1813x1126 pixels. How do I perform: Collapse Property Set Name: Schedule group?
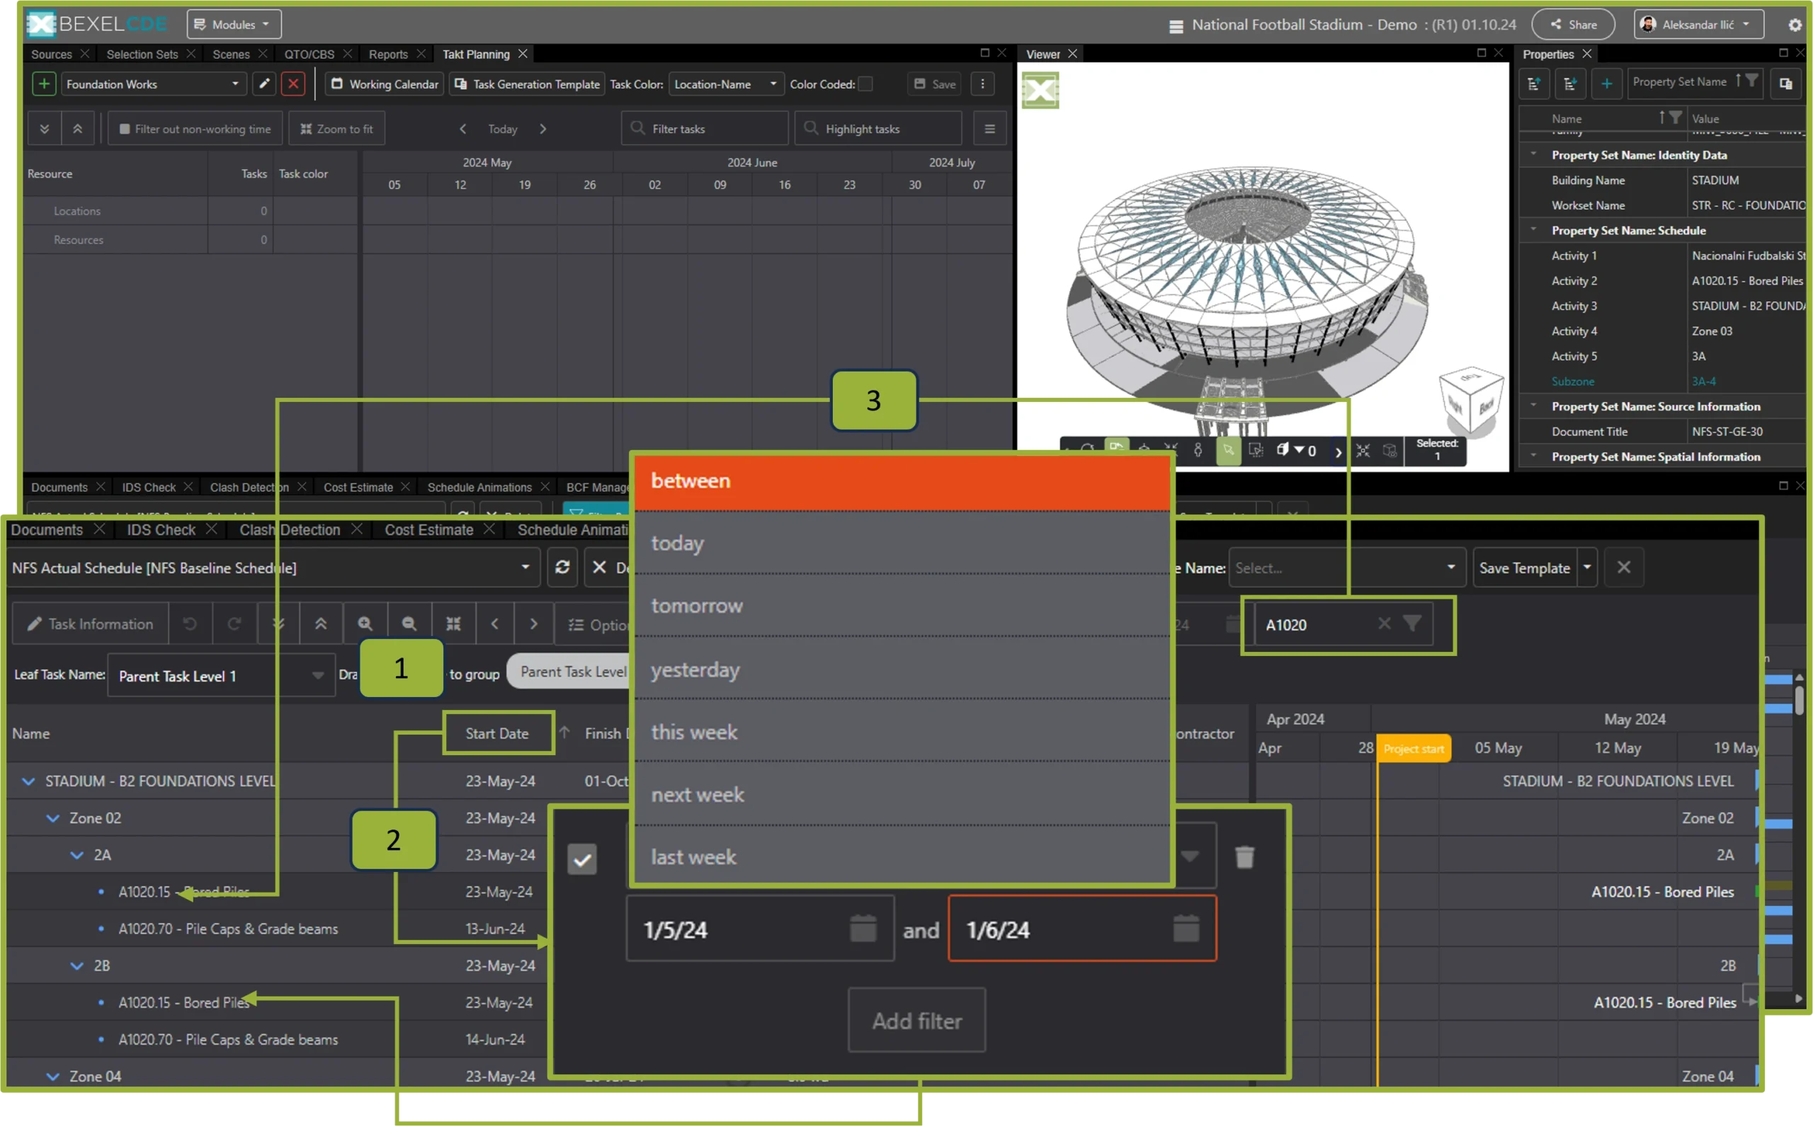1533,230
